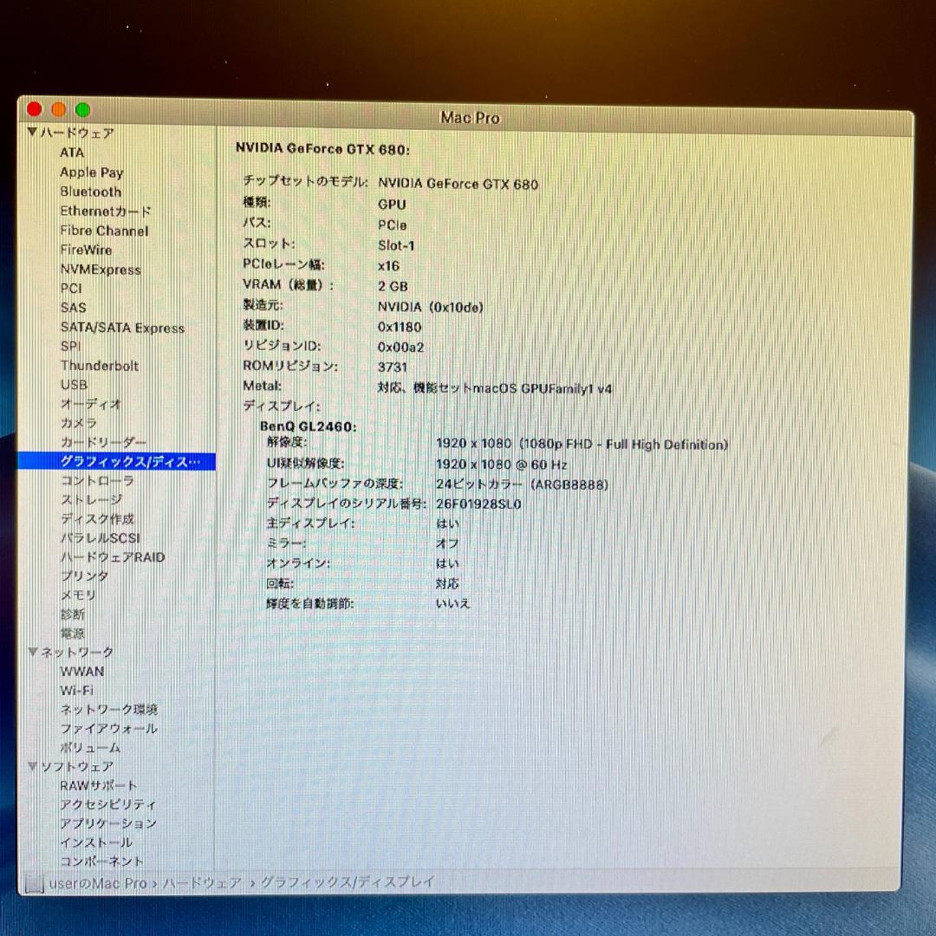Select RAWサポート under ソフトウェア
The image size is (936, 936).
click(98, 786)
